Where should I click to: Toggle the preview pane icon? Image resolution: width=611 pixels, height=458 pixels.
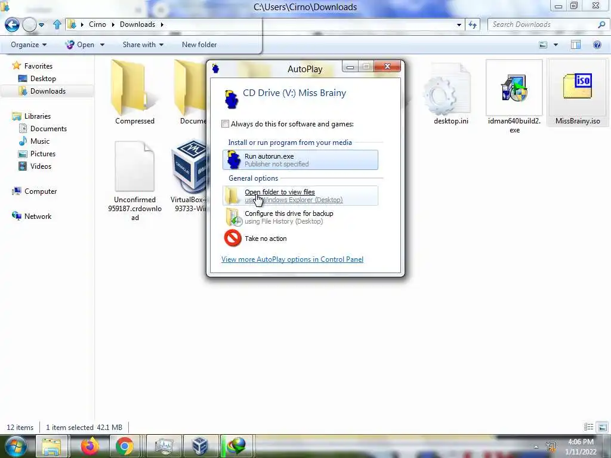point(576,45)
